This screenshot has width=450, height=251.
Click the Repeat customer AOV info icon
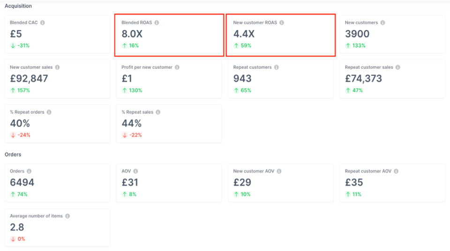tap(396, 171)
